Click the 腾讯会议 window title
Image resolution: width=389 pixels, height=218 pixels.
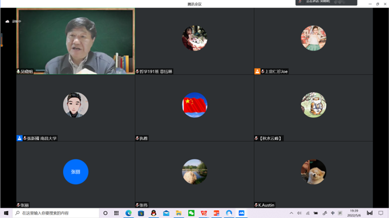point(194,4)
